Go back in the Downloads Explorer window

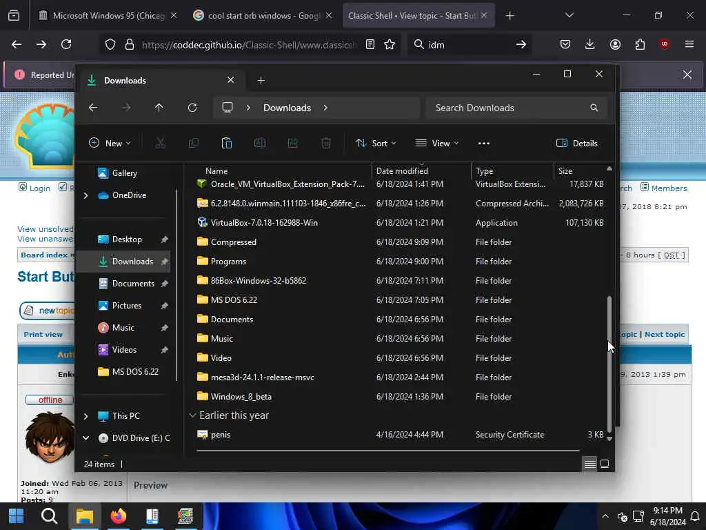[93, 108]
